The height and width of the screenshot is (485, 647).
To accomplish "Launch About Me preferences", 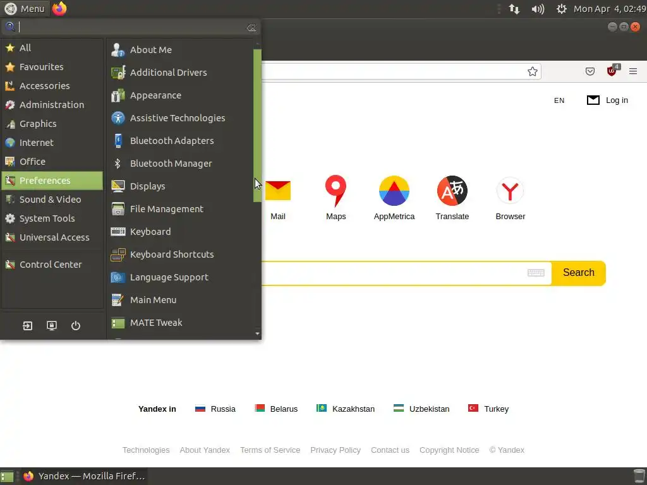I will pyautogui.click(x=180, y=50).
